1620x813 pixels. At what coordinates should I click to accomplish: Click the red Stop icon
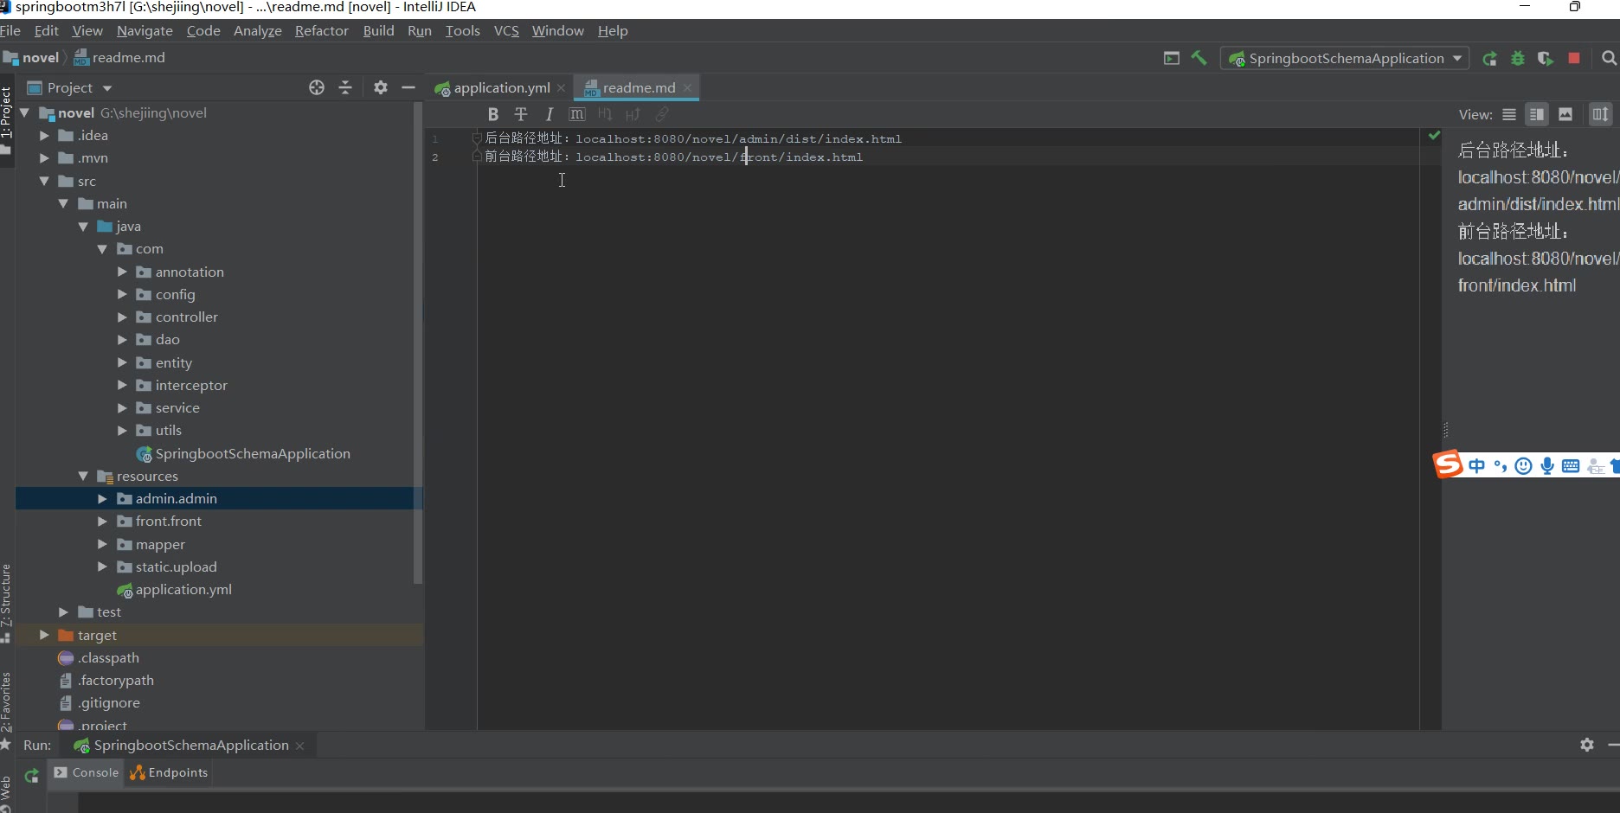pos(1574,58)
